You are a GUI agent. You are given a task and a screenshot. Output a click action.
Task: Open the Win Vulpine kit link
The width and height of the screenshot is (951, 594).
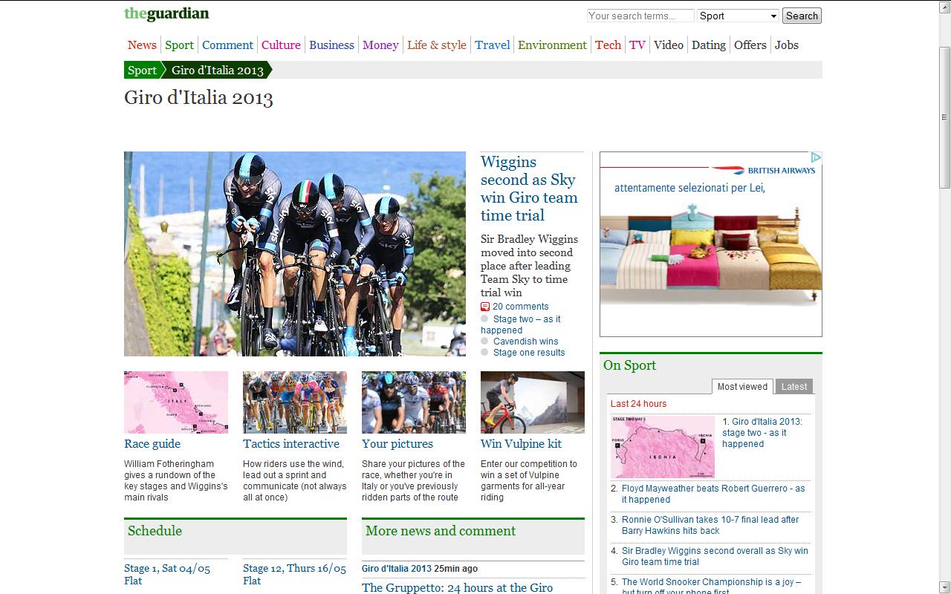tap(521, 444)
